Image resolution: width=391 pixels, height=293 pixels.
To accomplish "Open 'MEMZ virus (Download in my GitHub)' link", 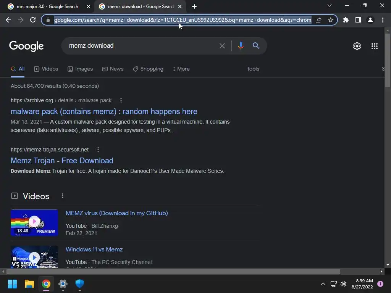I will point(117,213).
